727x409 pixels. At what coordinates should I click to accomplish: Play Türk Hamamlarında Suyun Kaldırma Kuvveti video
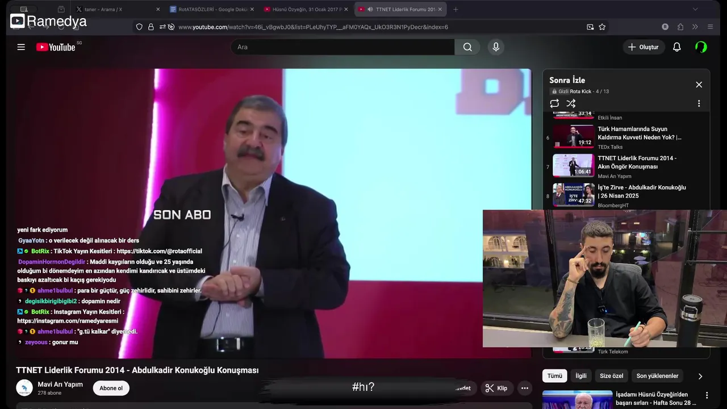click(640, 133)
